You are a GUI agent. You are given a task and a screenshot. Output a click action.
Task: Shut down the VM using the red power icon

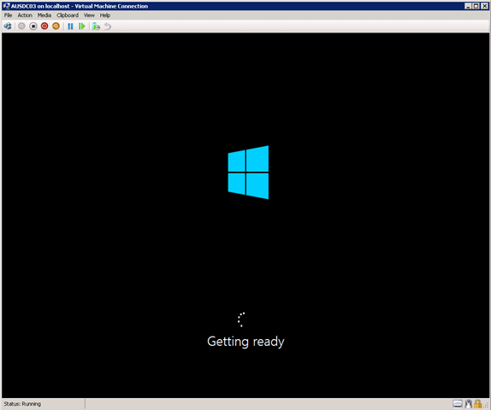click(x=44, y=26)
